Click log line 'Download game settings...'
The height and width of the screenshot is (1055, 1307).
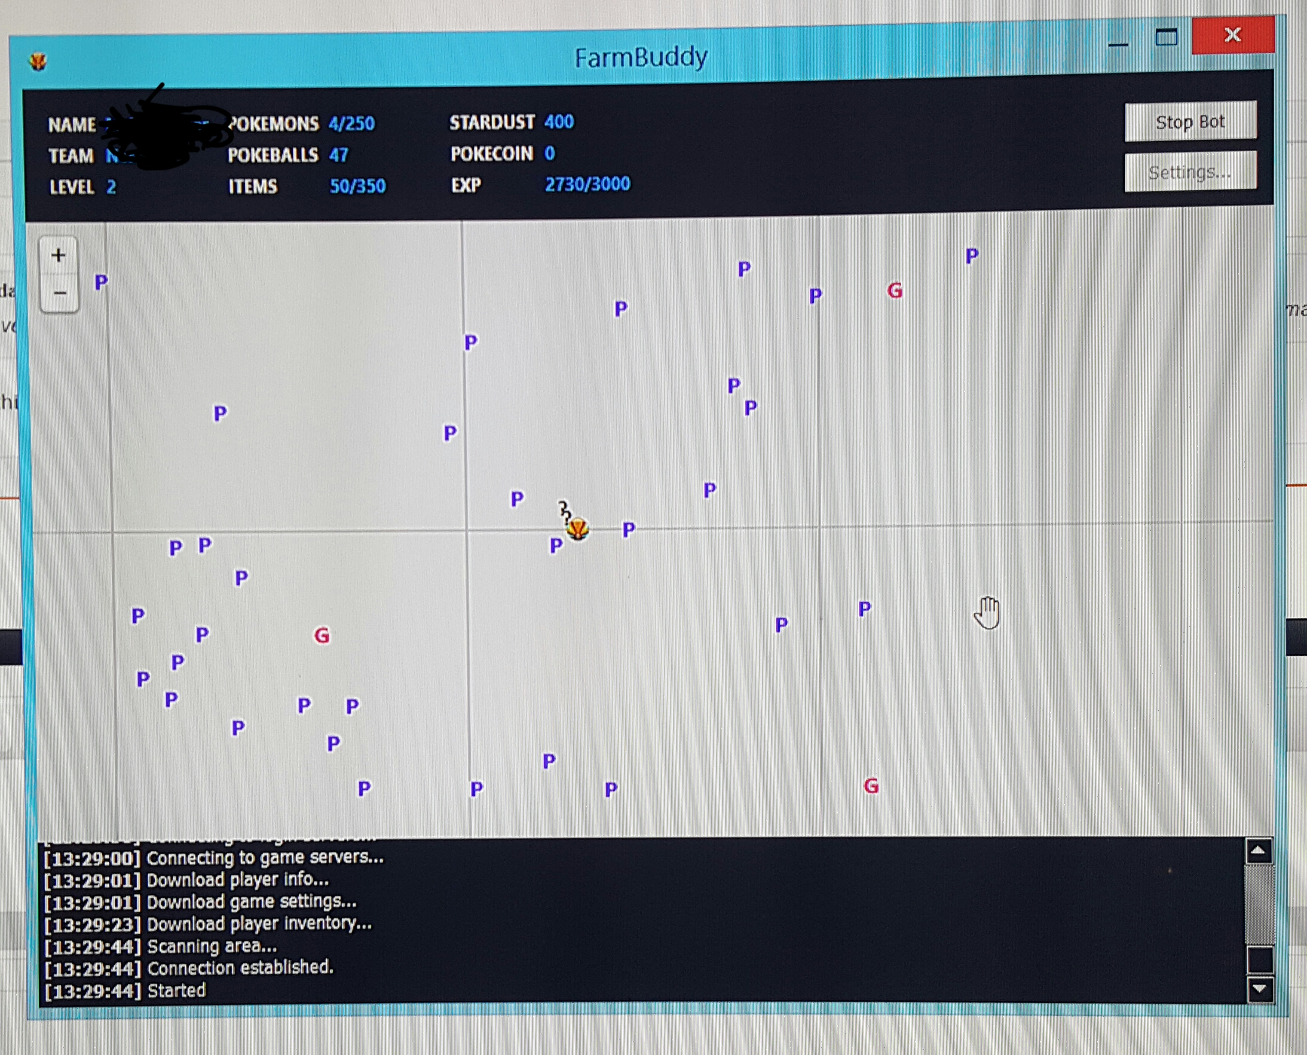(x=201, y=902)
